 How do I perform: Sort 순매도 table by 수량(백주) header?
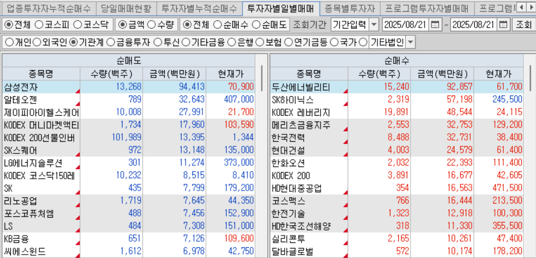(x=111, y=74)
